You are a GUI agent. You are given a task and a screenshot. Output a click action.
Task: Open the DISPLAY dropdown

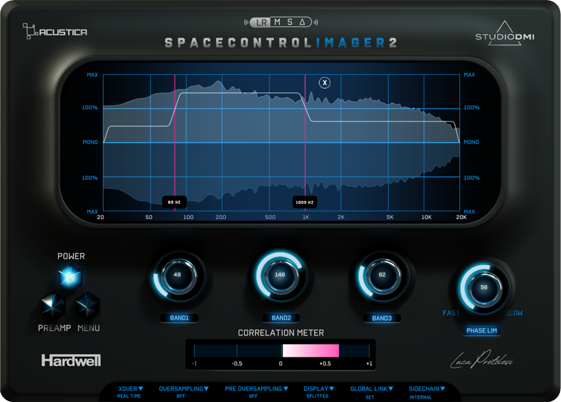319,389
